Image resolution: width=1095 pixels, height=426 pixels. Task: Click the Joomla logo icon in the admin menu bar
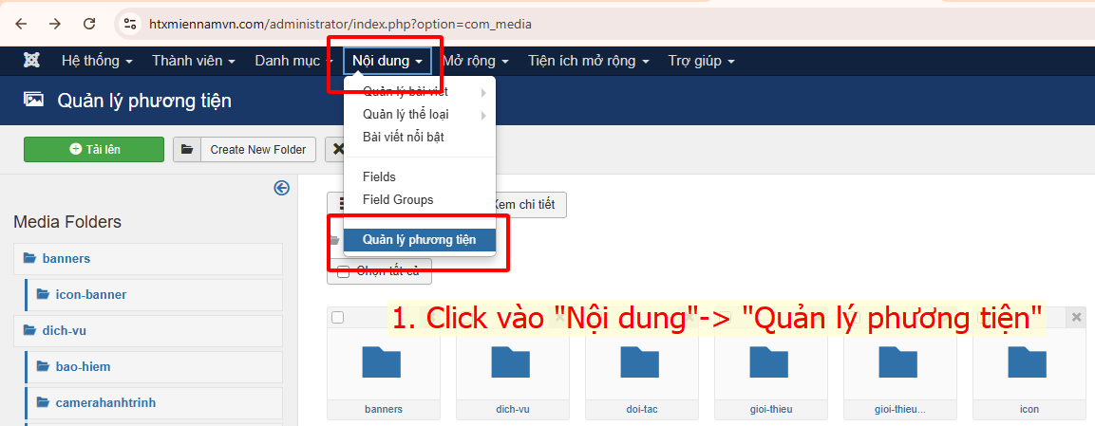pos(31,61)
